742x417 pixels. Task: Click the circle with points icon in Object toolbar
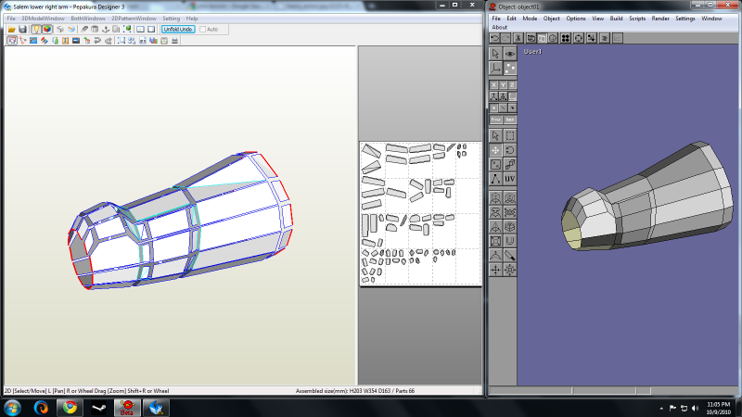click(578, 38)
